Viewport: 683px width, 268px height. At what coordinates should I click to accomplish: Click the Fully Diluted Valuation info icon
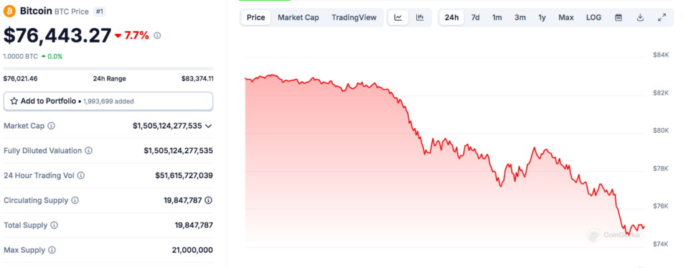coord(89,151)
